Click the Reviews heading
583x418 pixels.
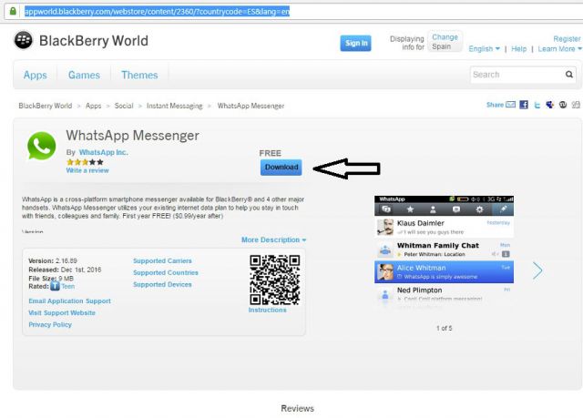pos(297,408)
